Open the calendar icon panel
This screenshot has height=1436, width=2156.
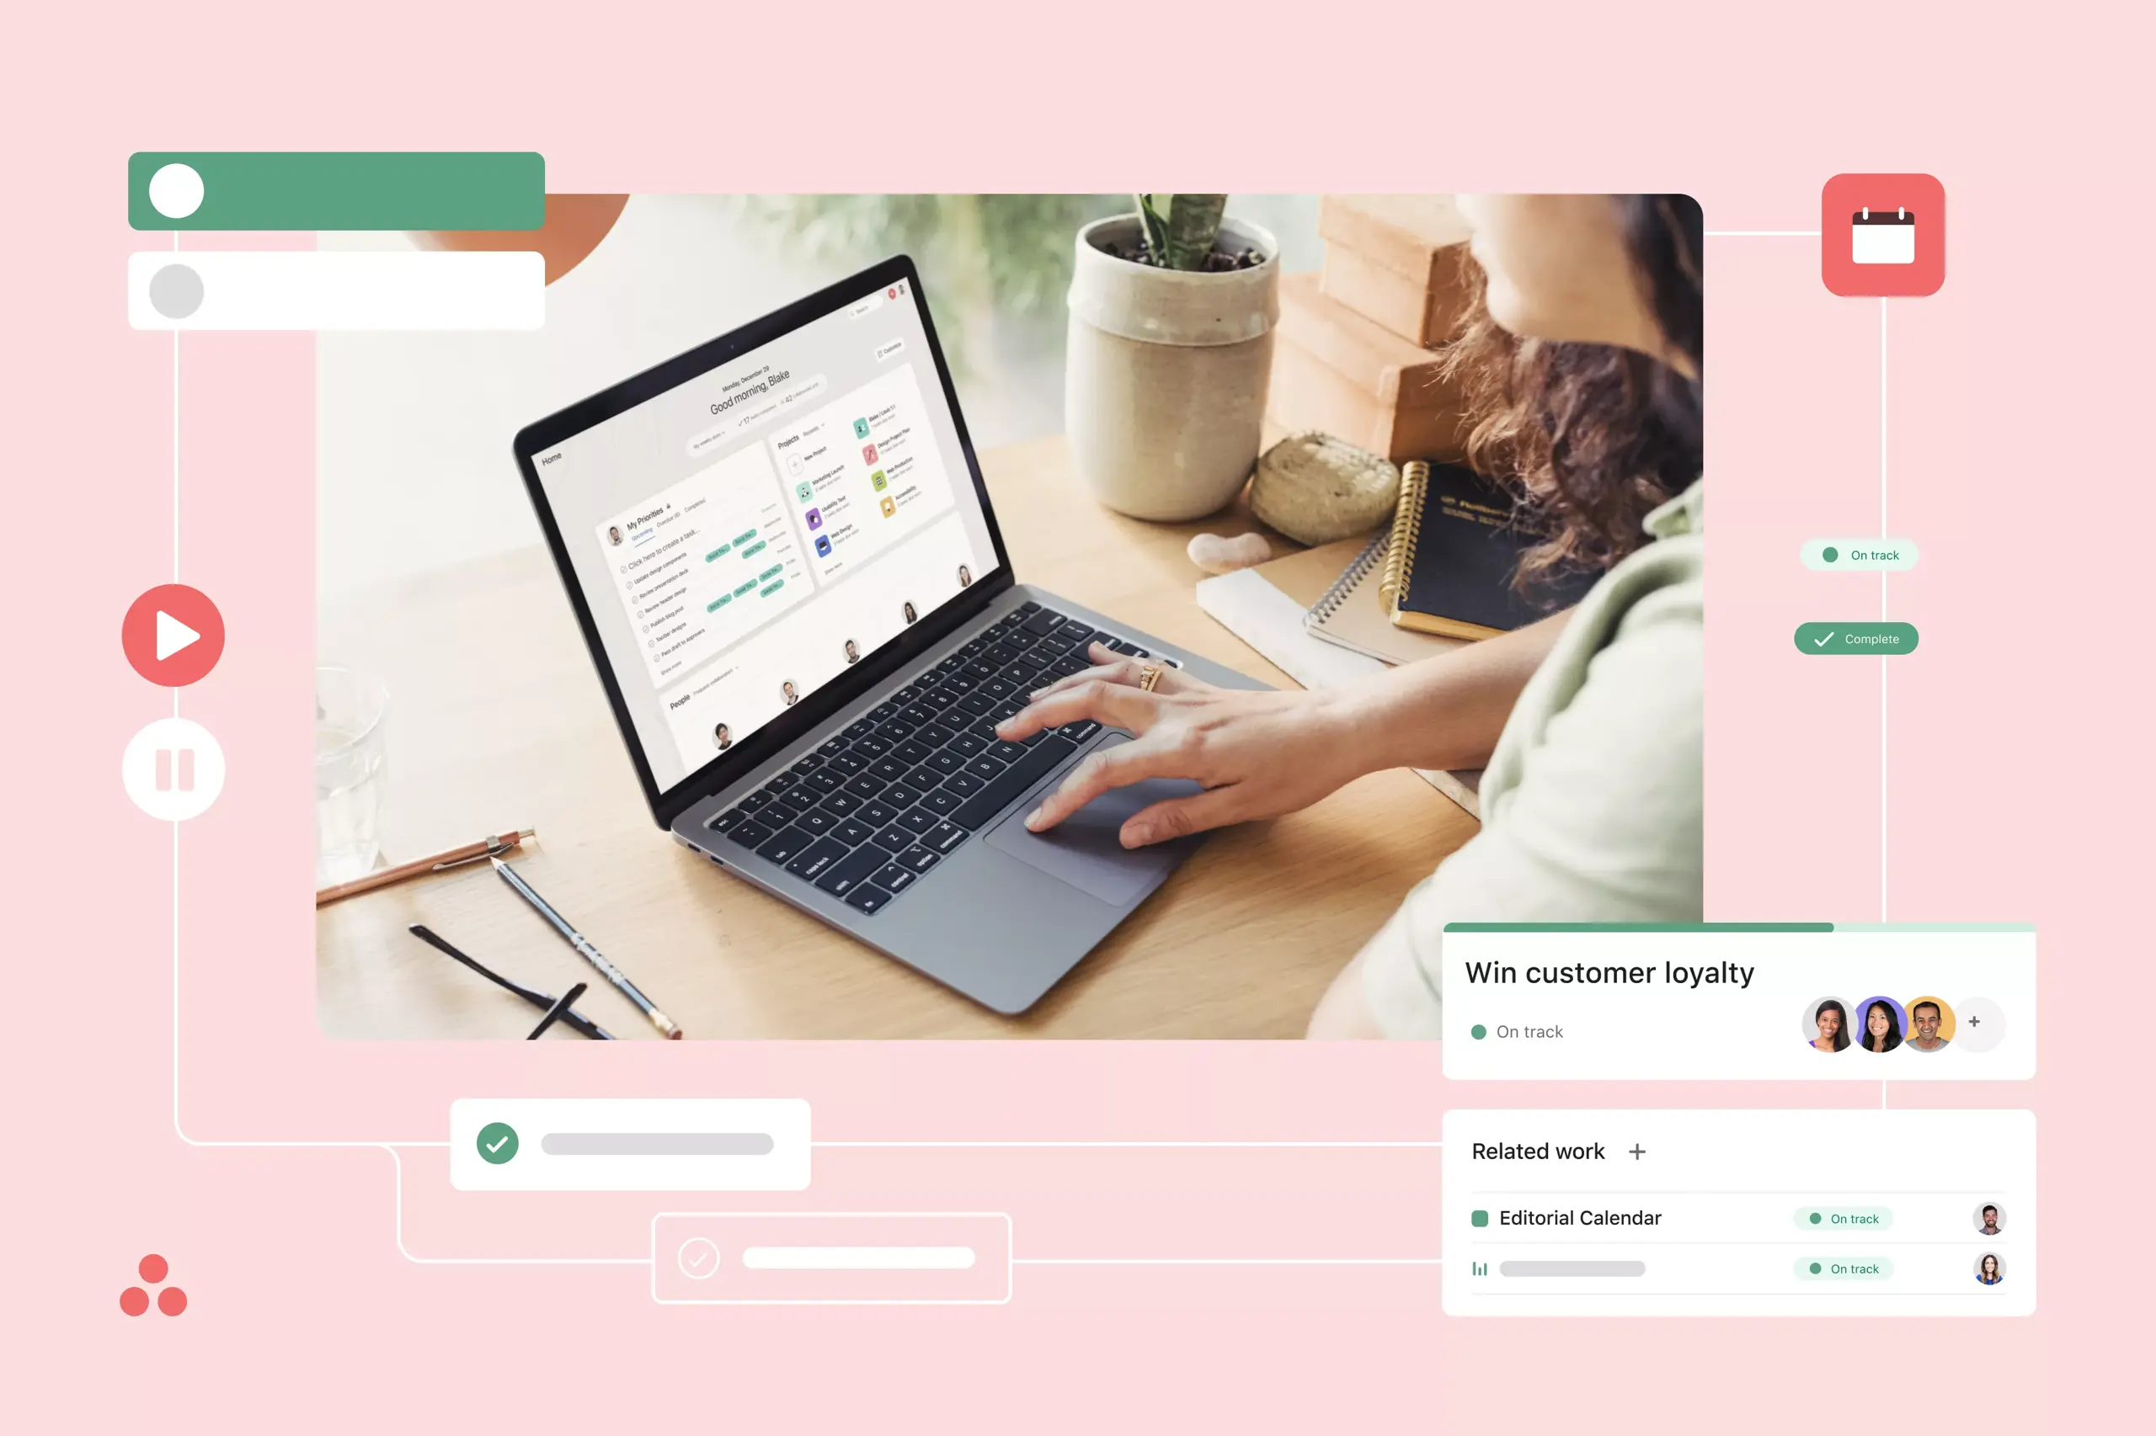[x=1883, y=237]
